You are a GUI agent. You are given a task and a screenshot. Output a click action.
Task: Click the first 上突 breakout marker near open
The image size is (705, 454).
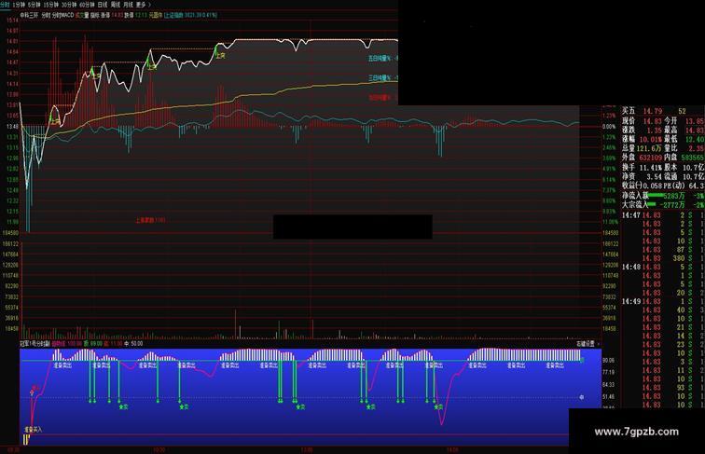pos(55,120)
